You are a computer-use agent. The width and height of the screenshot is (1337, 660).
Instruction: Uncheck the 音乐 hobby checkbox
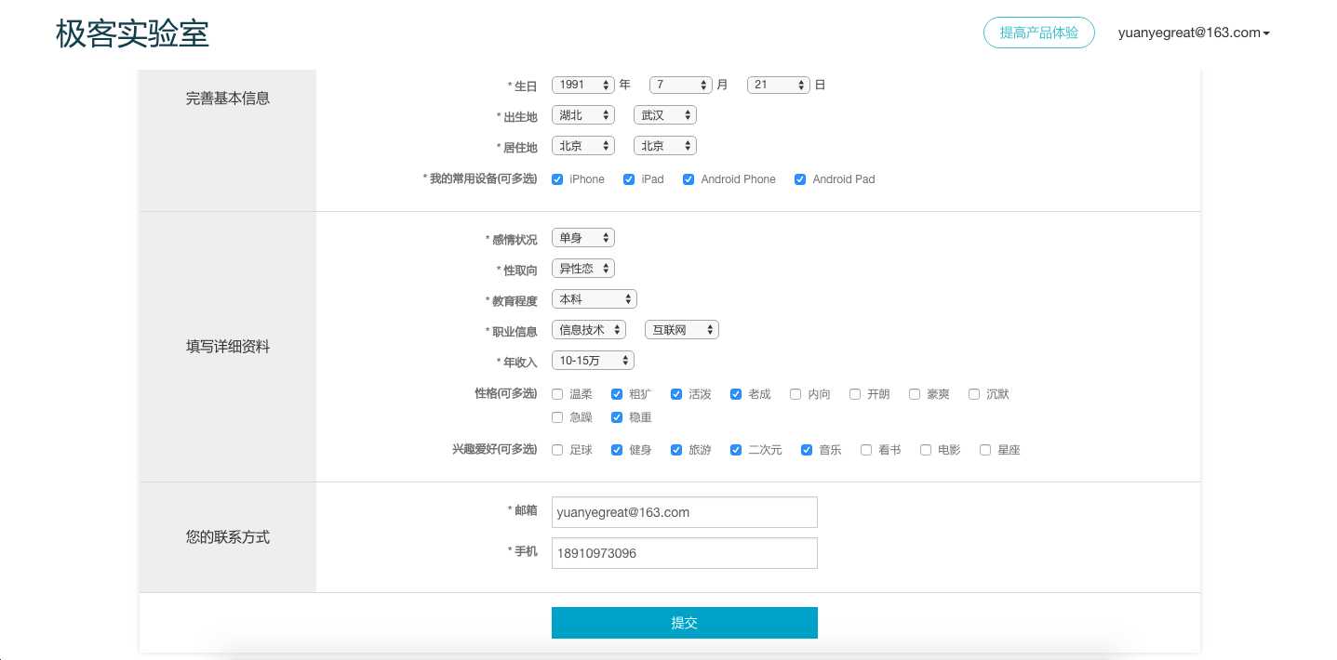pos(807,450)
